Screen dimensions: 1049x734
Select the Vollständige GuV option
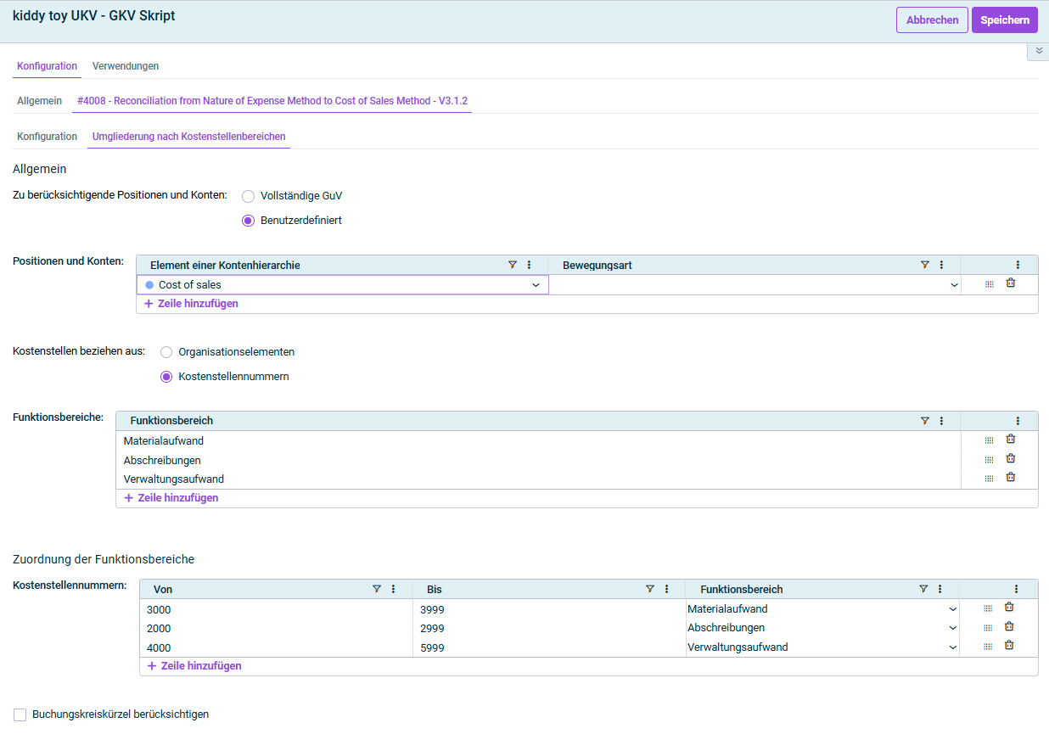[249, 196]
